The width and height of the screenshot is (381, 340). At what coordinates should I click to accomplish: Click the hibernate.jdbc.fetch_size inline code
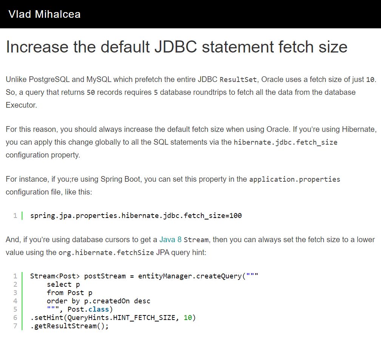click(x=285, y=142)
